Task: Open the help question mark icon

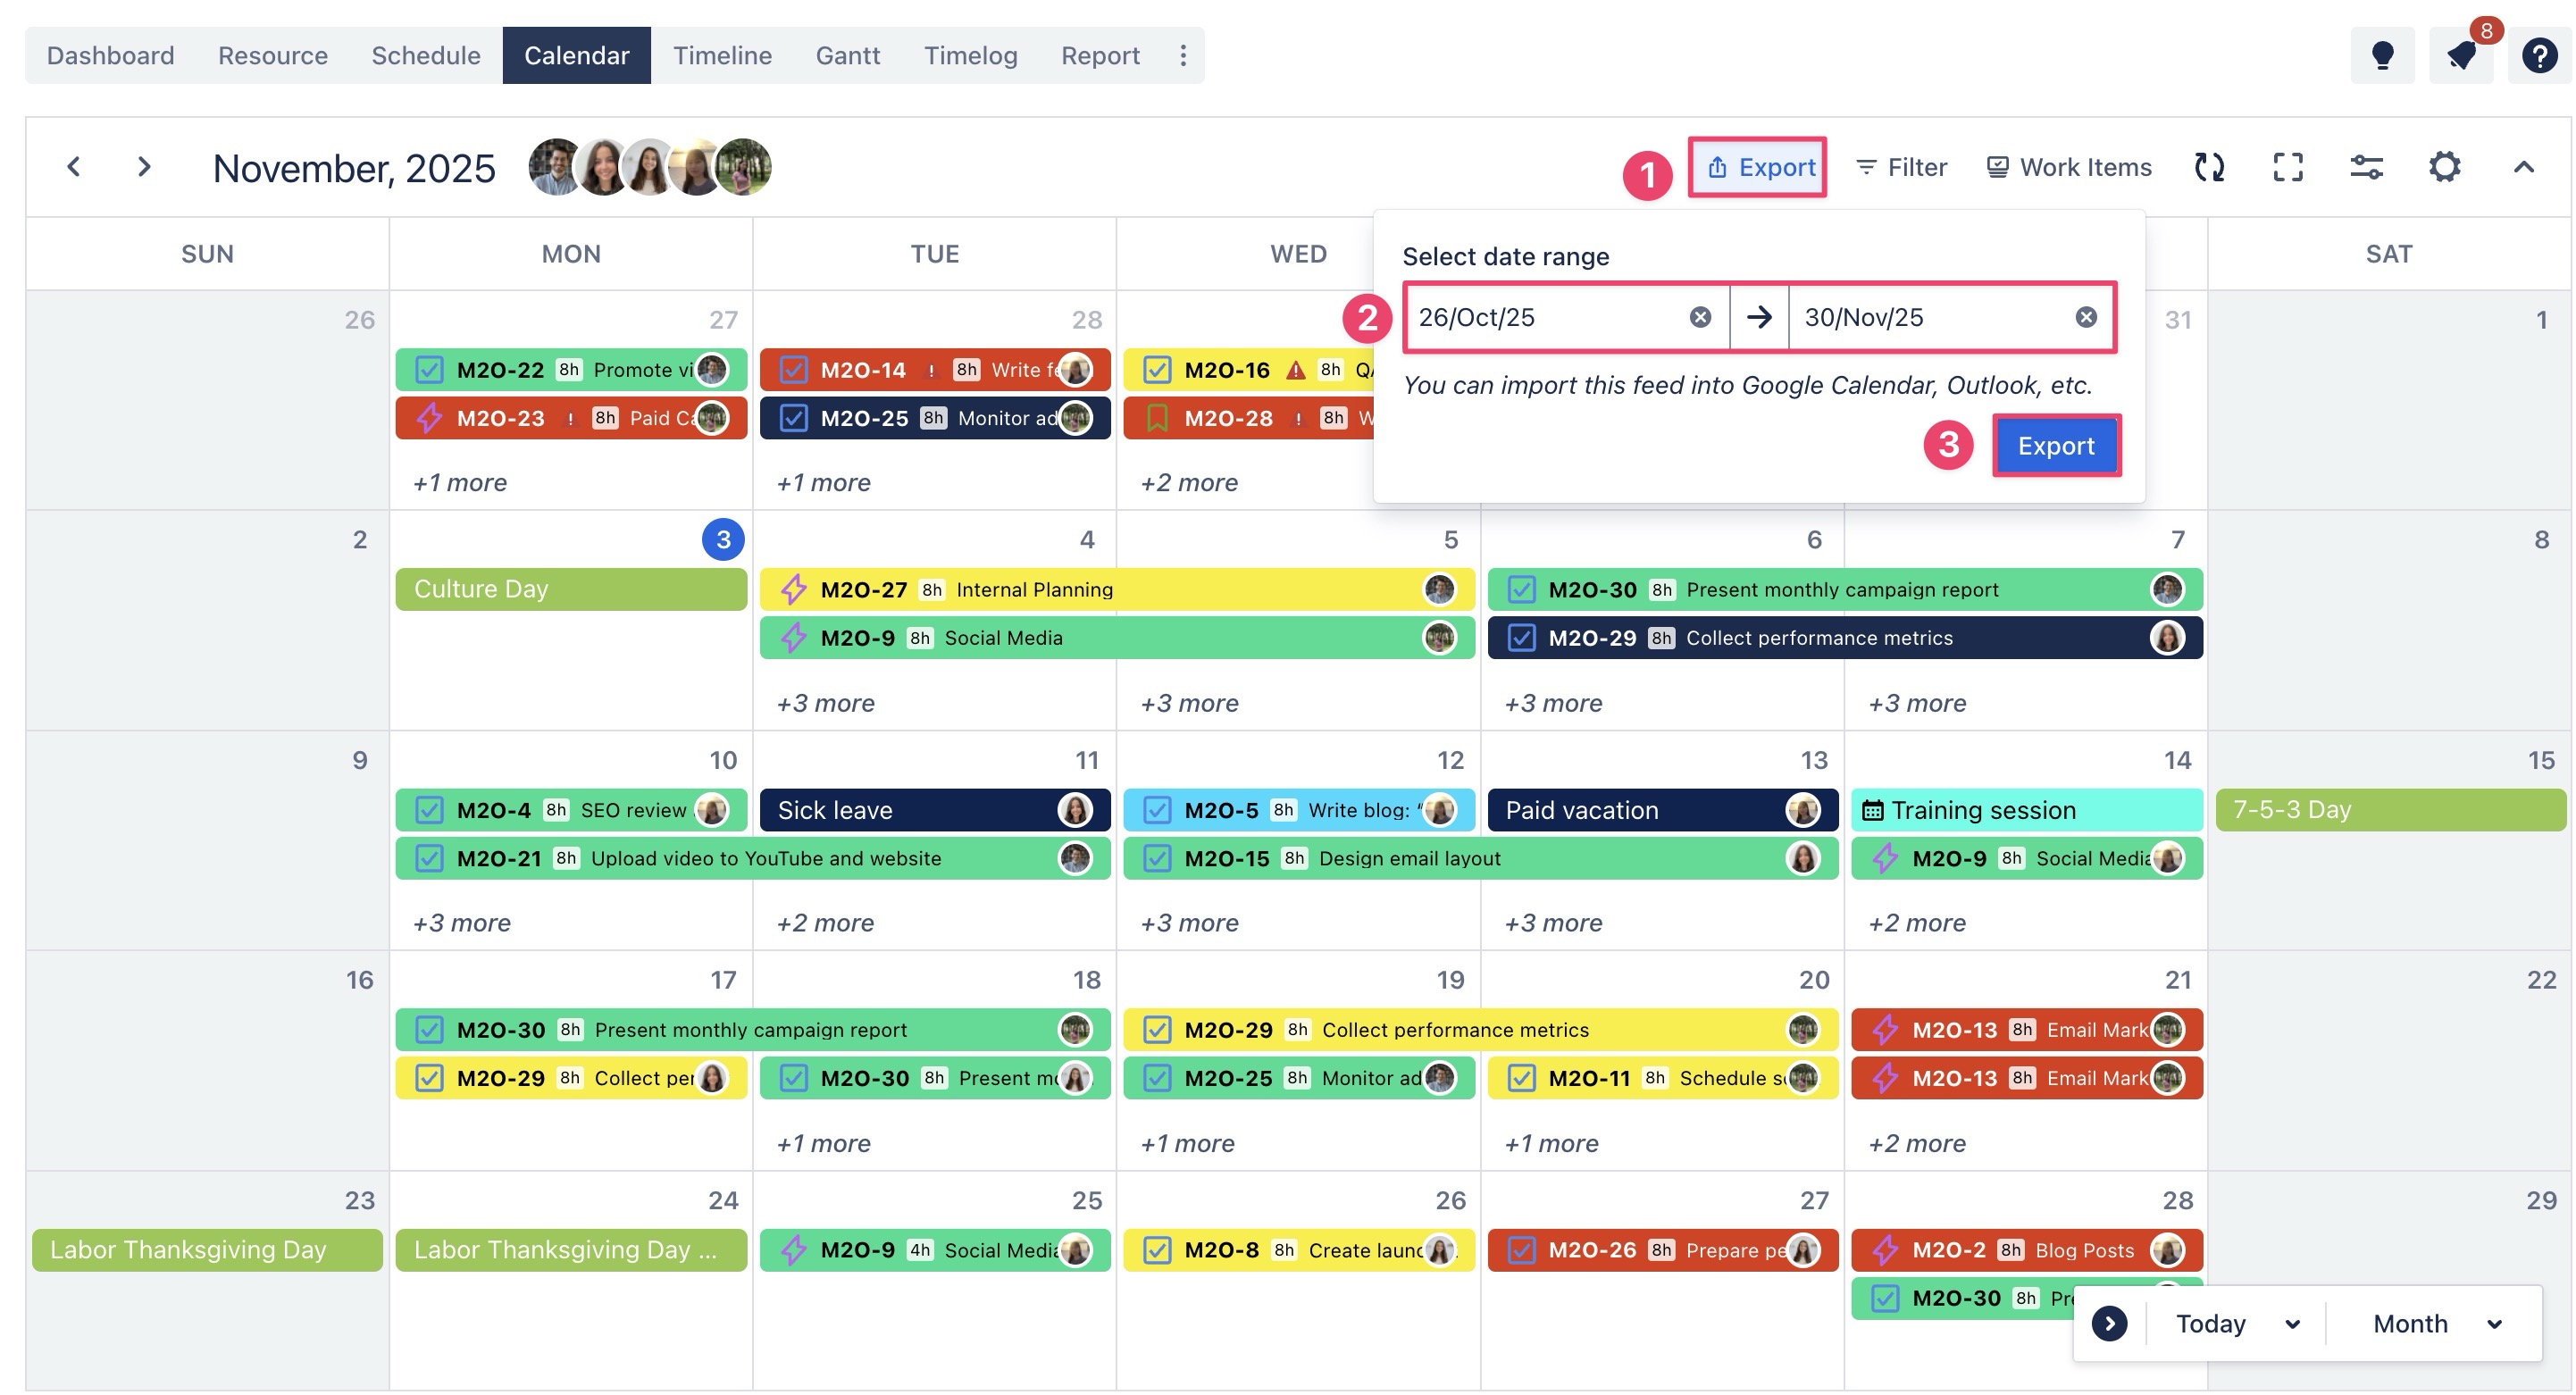Action: [2539, 56]
